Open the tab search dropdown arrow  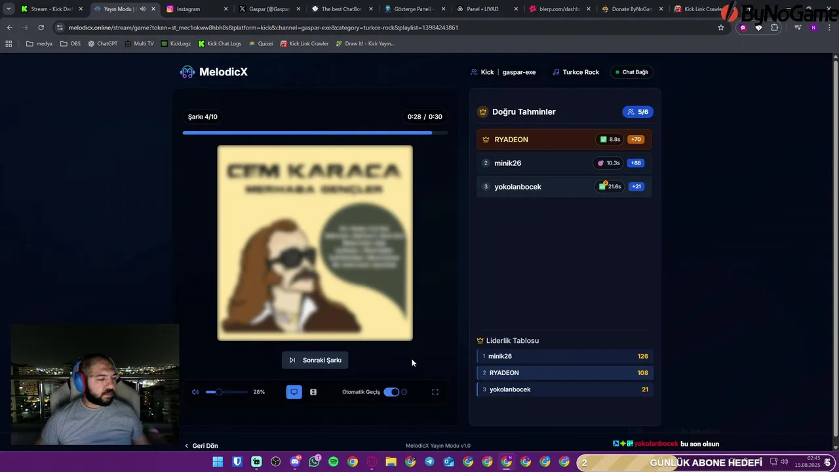tap(9, 9)
